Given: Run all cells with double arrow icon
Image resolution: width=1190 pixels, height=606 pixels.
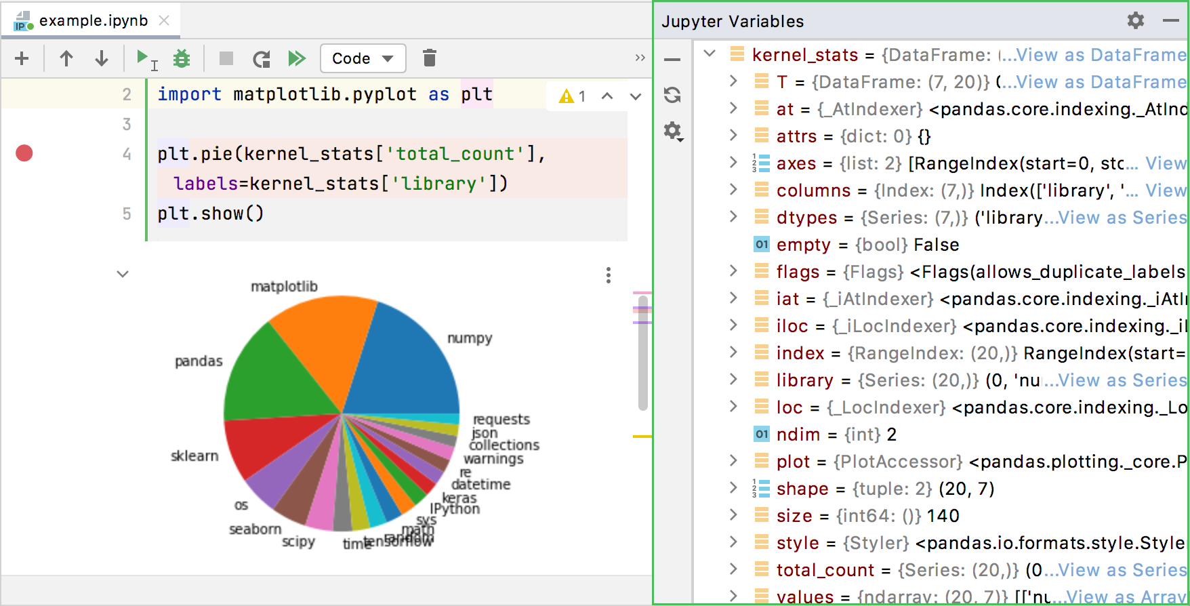Looking at the screenshot, I should [x=297, y=58].
